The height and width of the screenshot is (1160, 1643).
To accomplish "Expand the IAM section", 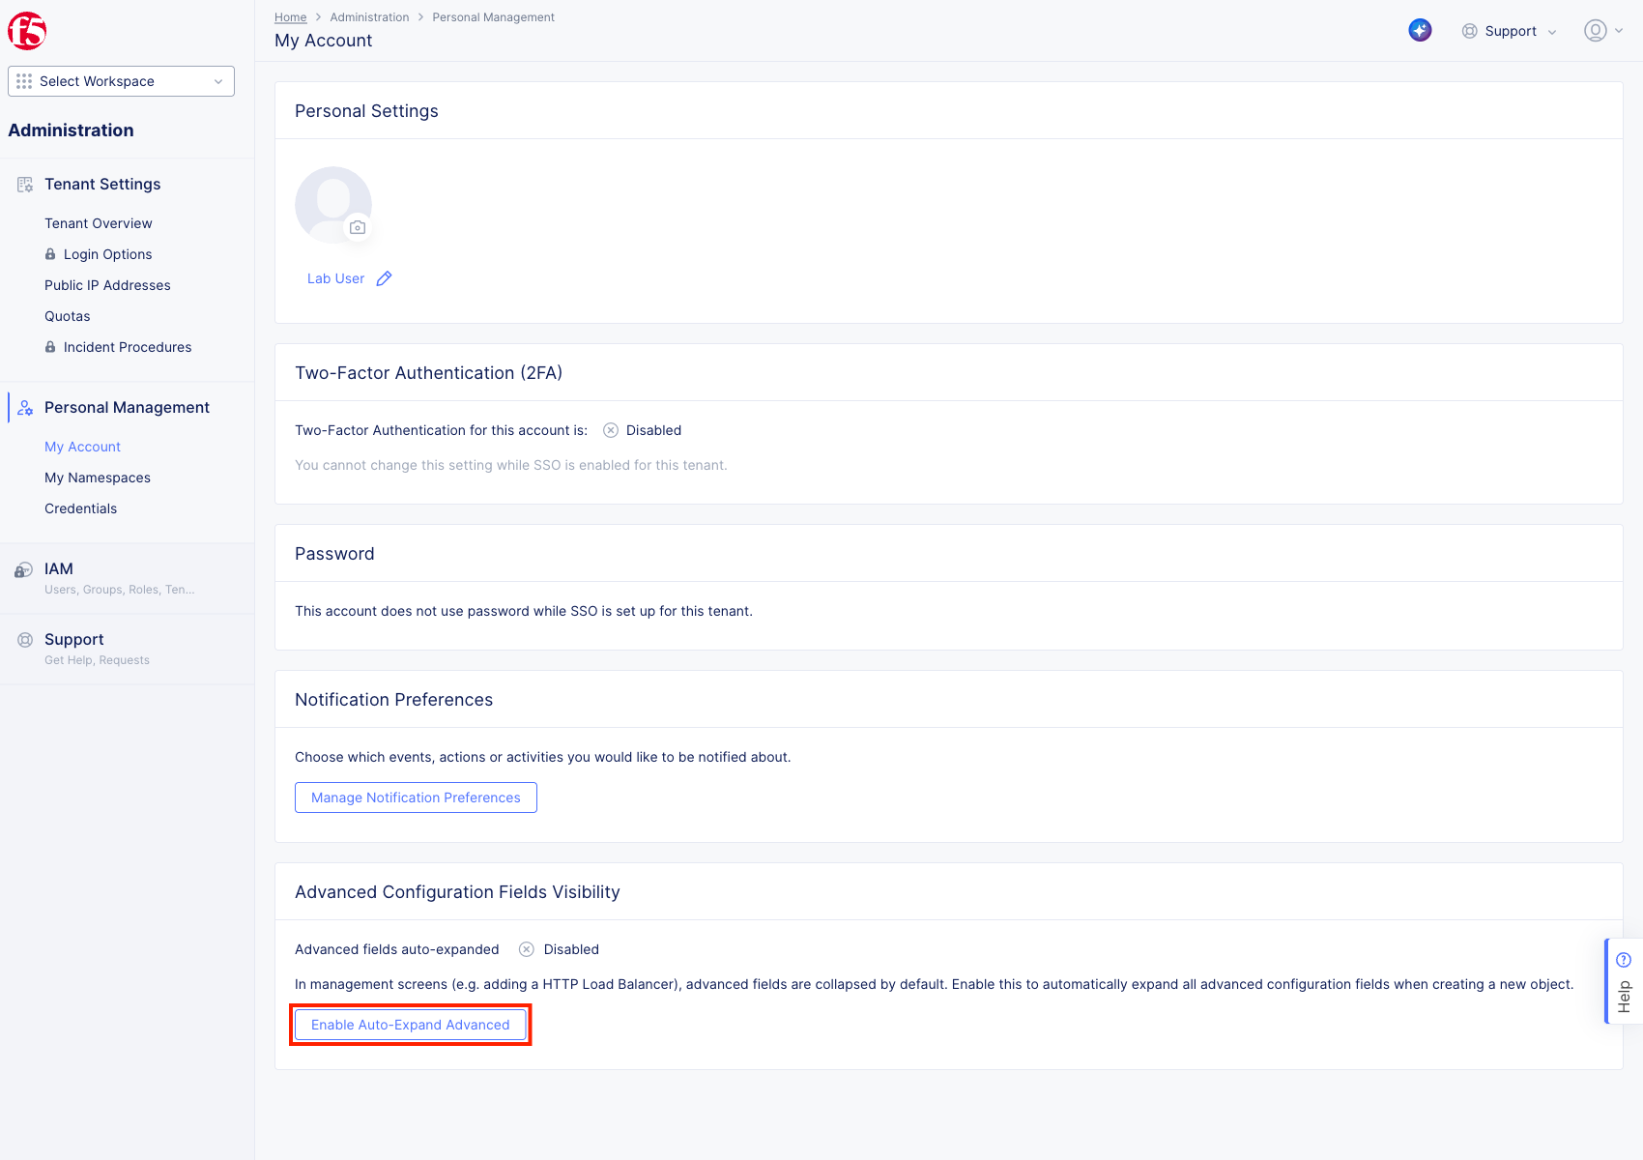I will tap(127, 578).
